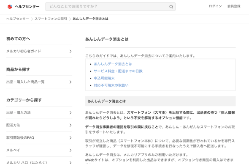249x164 pixels.
Task: Select the あんしんデータ消去とは breadcrumb text
Action: point(90,19)
